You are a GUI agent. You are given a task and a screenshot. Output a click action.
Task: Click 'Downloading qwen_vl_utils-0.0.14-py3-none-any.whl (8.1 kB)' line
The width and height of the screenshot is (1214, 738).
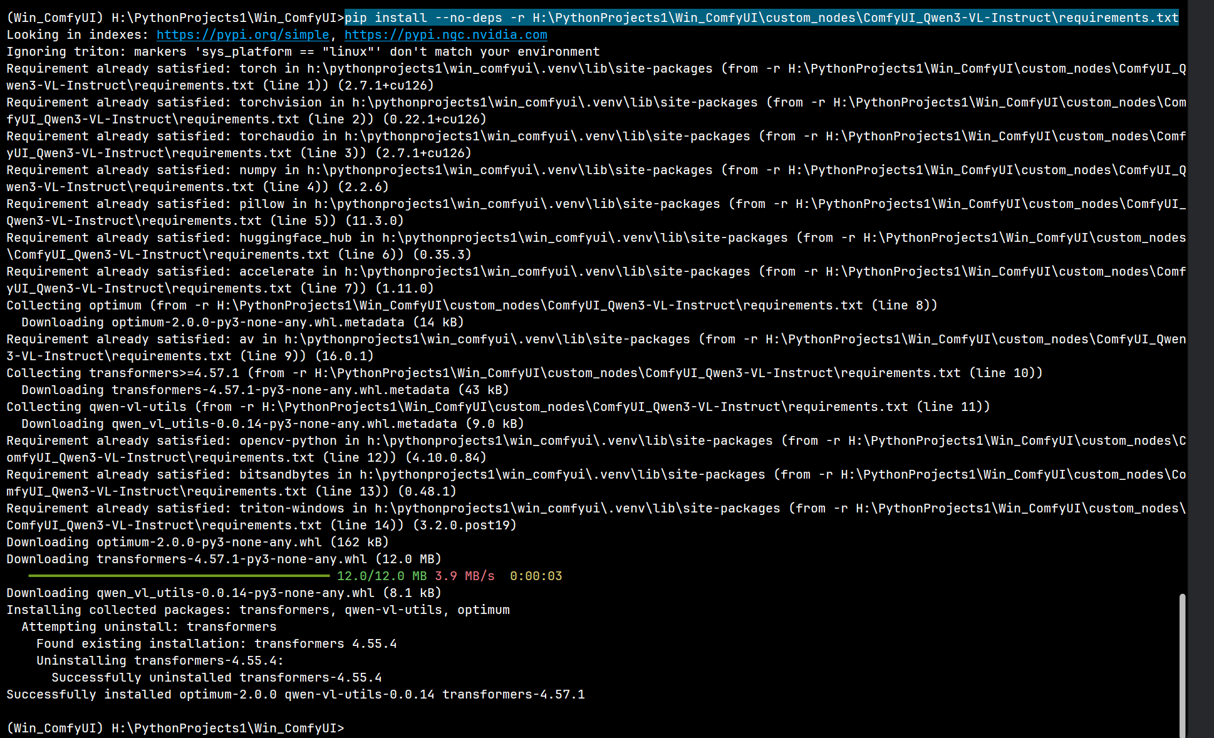pos(224,593)
